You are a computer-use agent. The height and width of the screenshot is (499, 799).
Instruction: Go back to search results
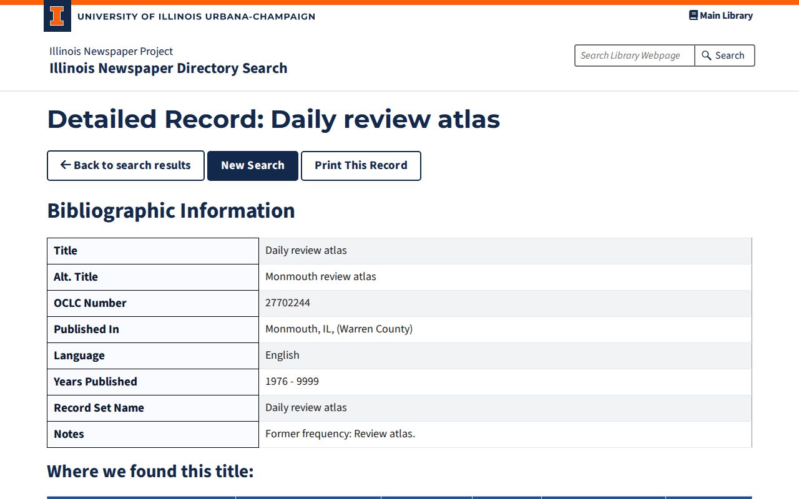(x=125, y=166)
